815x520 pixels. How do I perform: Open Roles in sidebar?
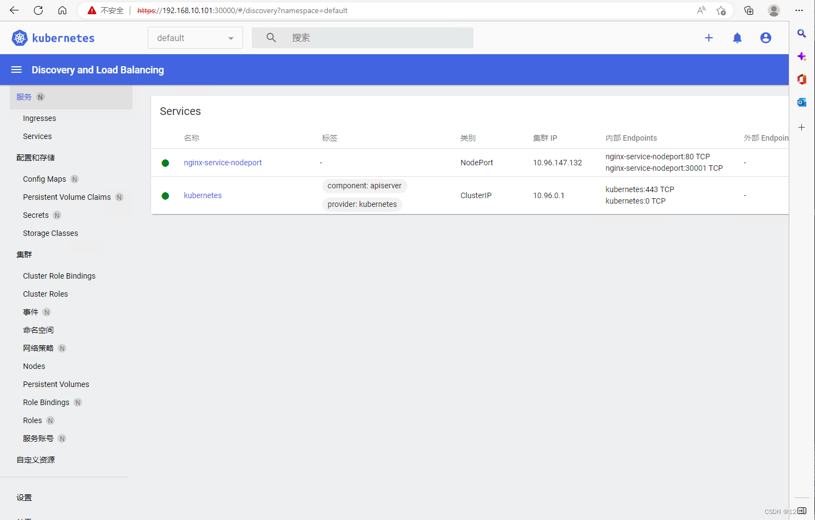(x=32, y=420)
